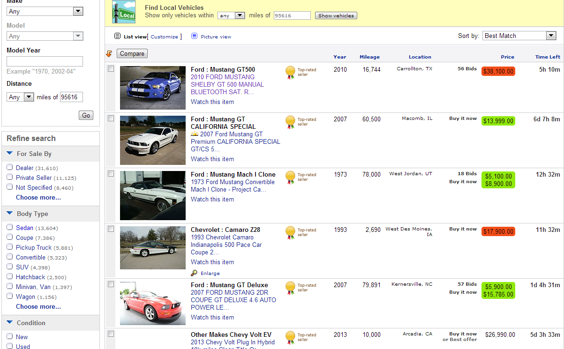This screenshot has width=564, height=349.
Task: Click Choose more under For Sale By
Action: (38, 197)
